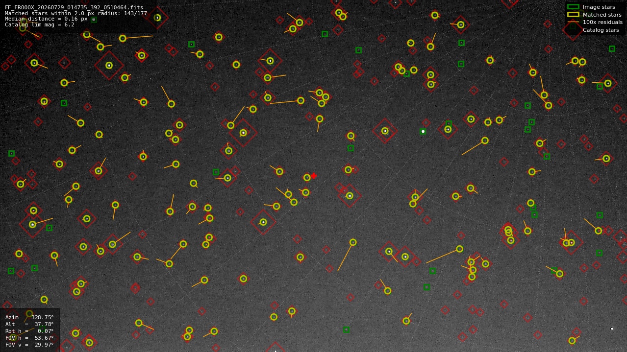
Task: Click the Rot h = 0.07° readout
Action: [x=29, y=331]
